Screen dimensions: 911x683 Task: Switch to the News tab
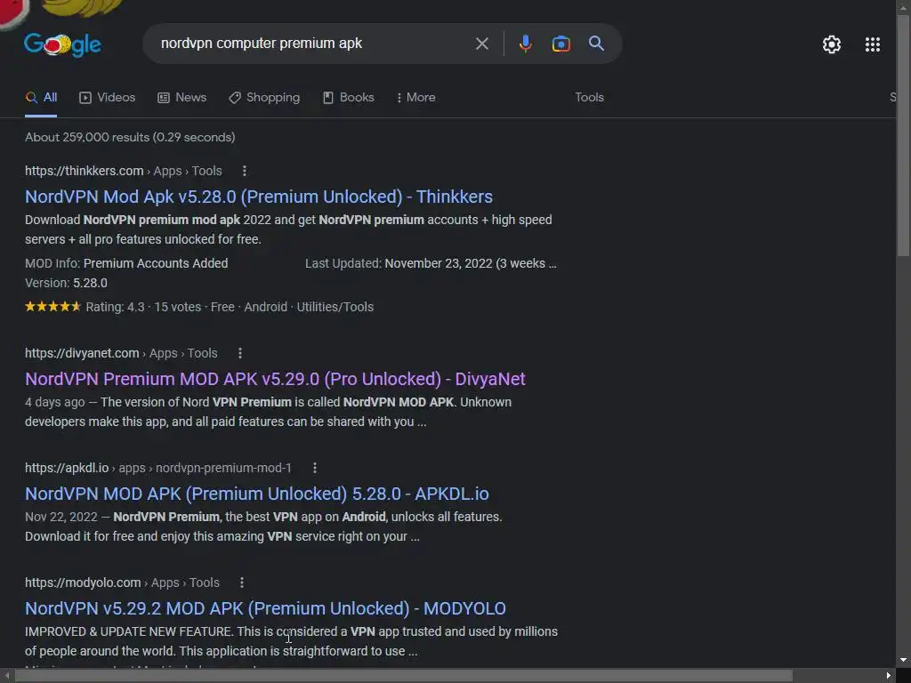click(181, 98)
